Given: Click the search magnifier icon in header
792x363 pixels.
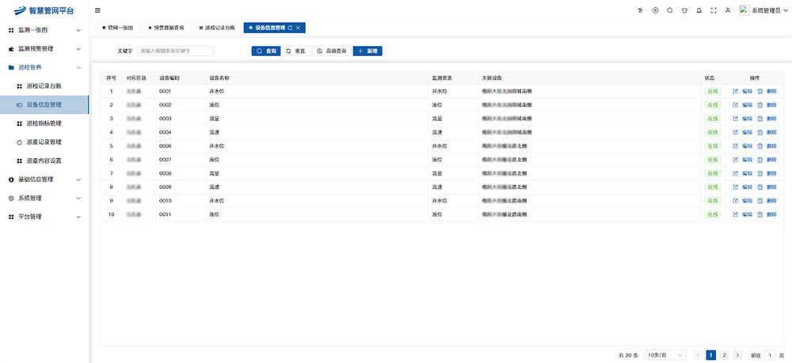Looking at the screenshot, I should tap(669, 10).
